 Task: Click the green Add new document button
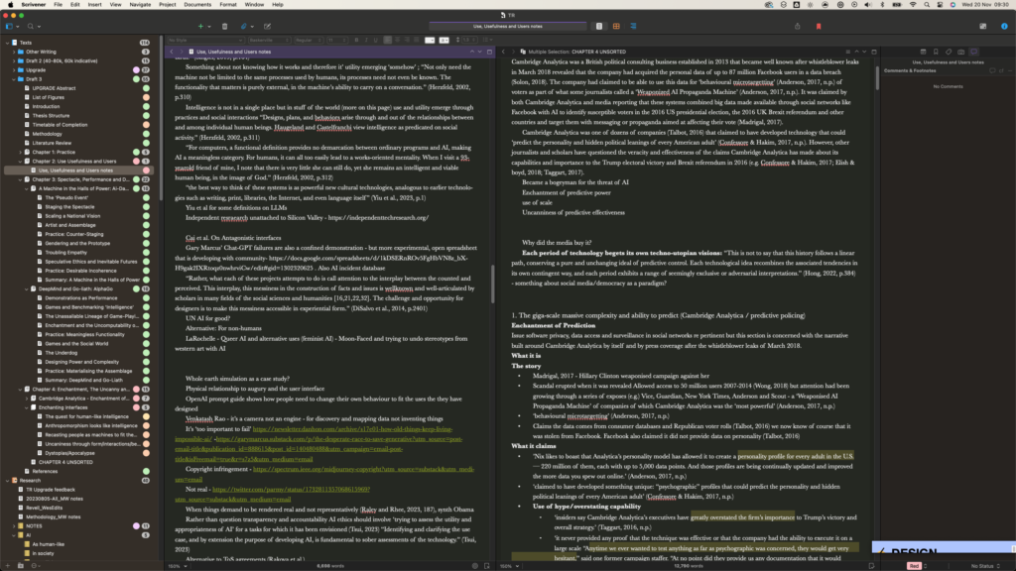pyautogui.click(x=200, y=27)
